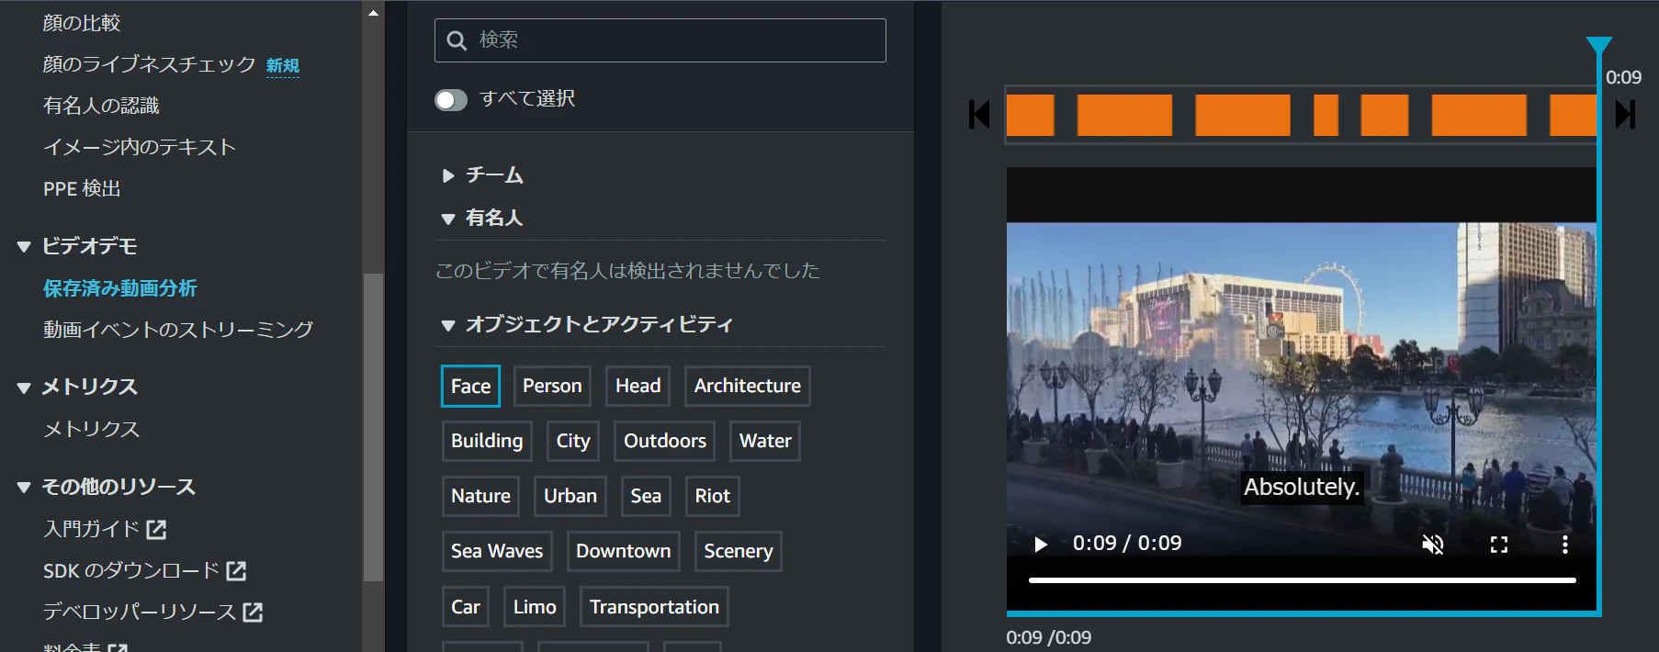
Task: Open 動画イベントのストリーミング in the sidebar
Action: tap(178, 329)
